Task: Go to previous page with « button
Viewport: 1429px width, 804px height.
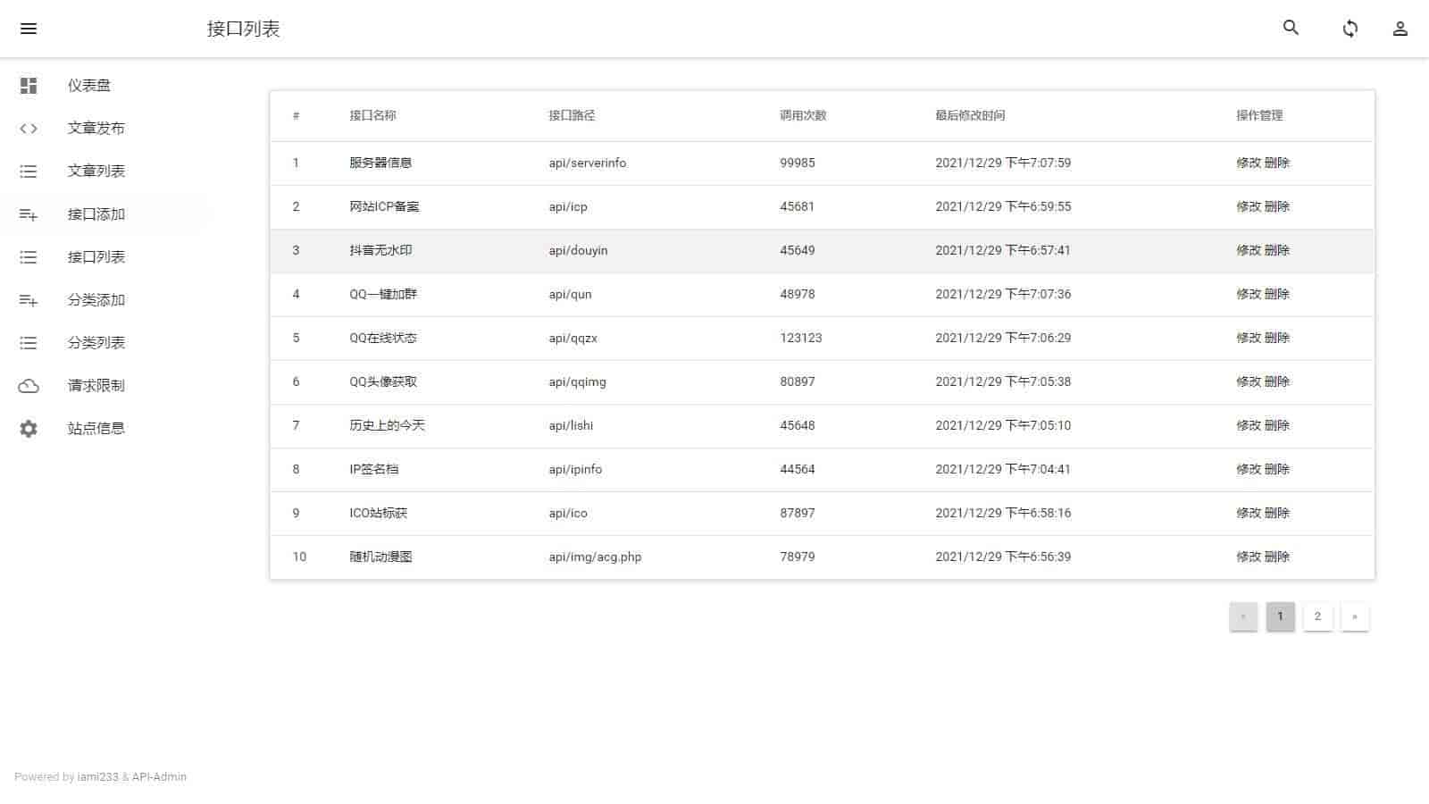Action: coord(1243,616)
